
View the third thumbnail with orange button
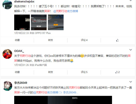56,22
